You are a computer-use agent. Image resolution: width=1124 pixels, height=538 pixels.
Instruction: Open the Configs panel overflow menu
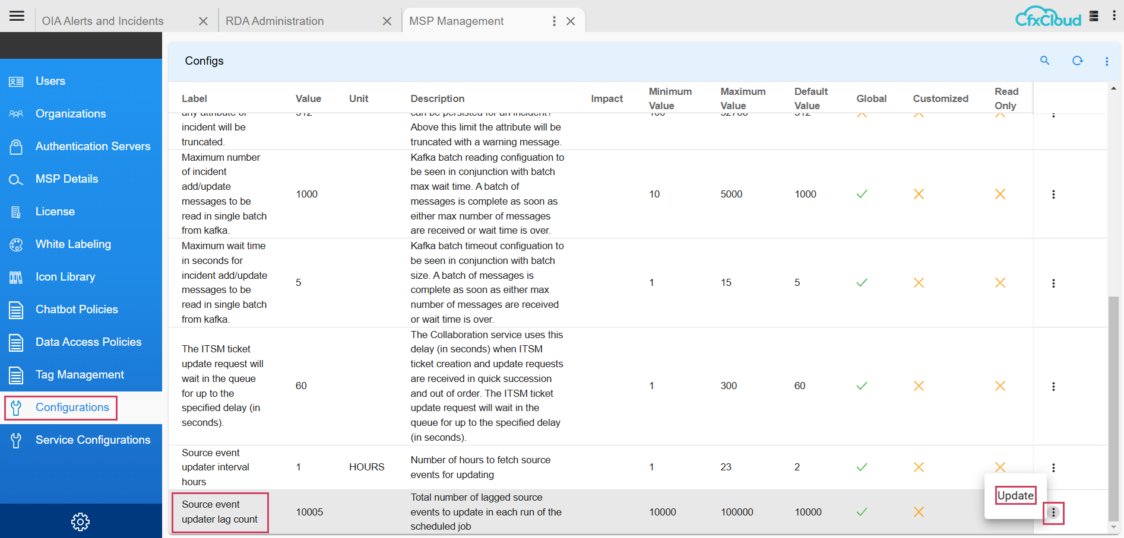[1106, 61]
